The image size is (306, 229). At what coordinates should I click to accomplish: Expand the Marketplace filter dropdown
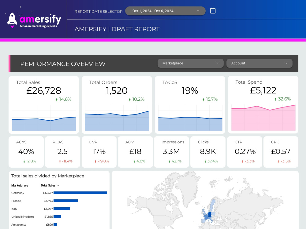pyautogui.click(x=190, y=63)
